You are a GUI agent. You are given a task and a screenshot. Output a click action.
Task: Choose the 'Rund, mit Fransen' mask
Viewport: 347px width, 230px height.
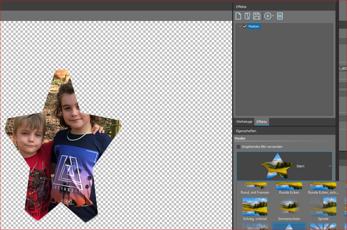click(255, 187)
